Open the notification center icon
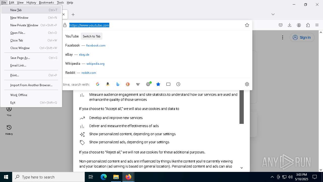Viewport: 323px width, 182px height. pos(315,177)
